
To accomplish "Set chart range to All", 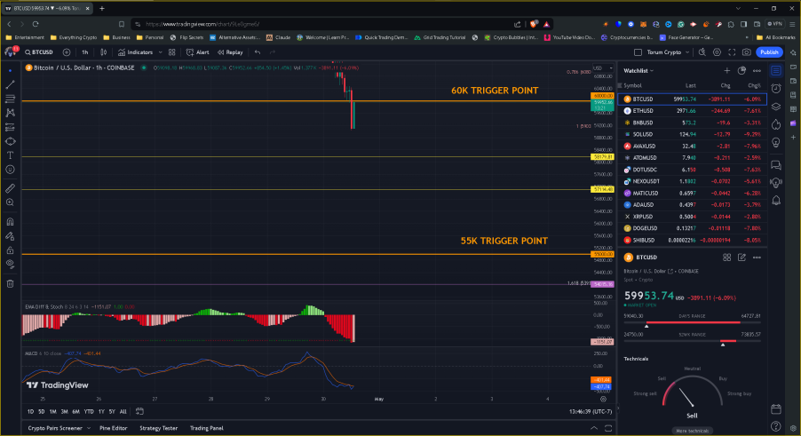I will coord(123,411).
